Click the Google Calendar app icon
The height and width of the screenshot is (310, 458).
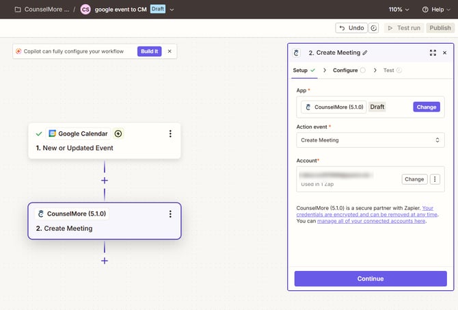pyautogui.click(x=52, y=133)
